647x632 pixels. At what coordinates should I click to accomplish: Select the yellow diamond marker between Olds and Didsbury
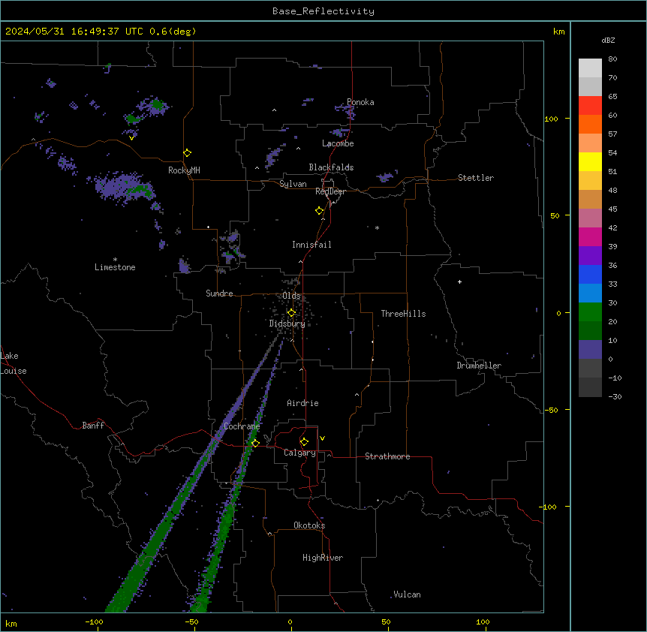click(291, 313)
